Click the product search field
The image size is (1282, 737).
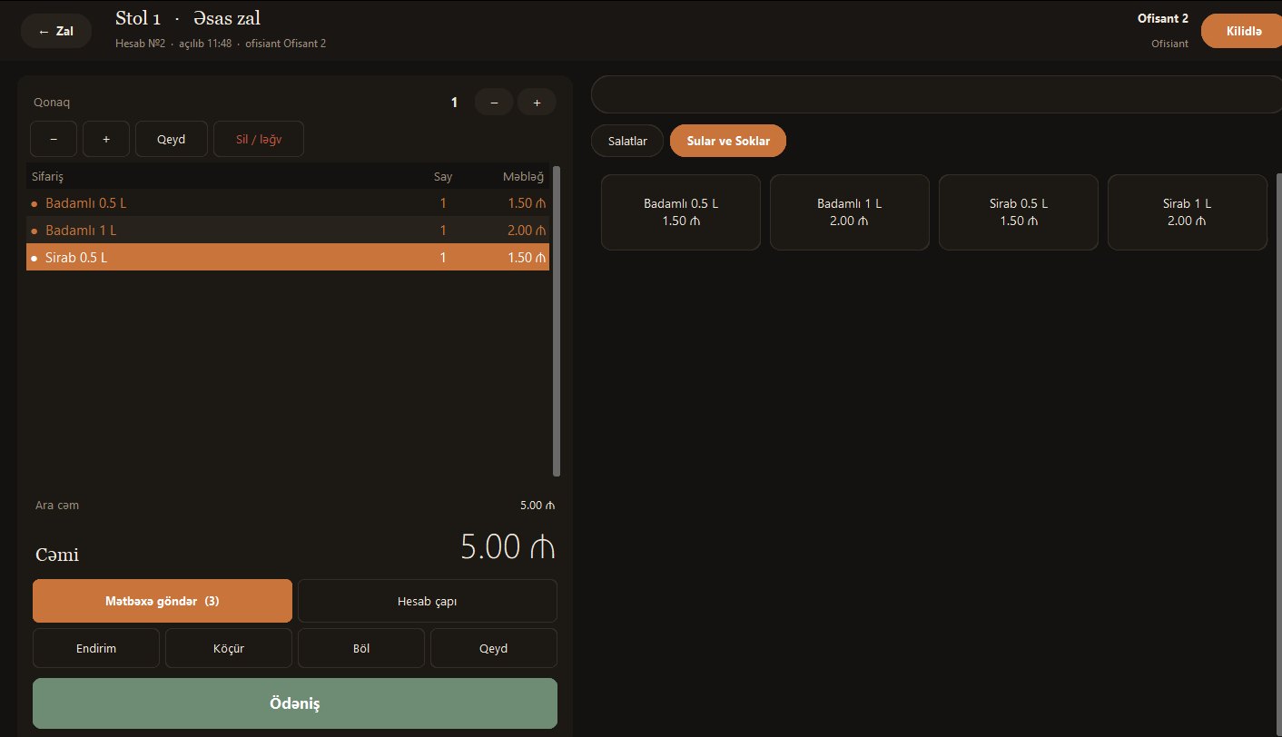[x=936, y=94]
